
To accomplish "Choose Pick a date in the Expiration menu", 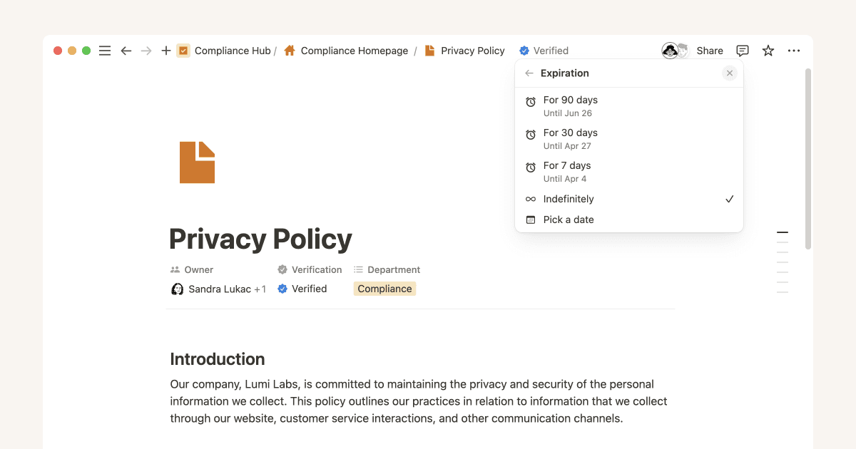I will pos(567,220).
